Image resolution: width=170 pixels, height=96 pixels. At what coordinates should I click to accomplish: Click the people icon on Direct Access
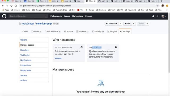point(116,47)
